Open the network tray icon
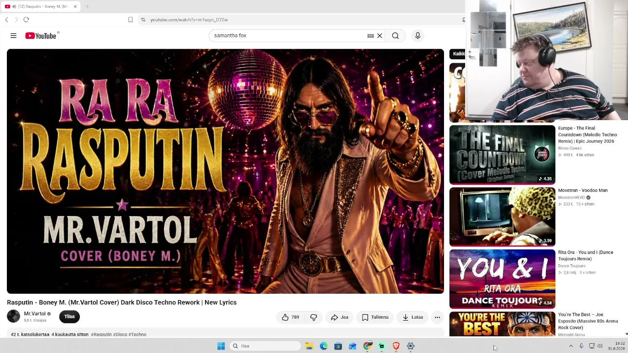Screen dimensions: 628x353 [x=592, y=346]
